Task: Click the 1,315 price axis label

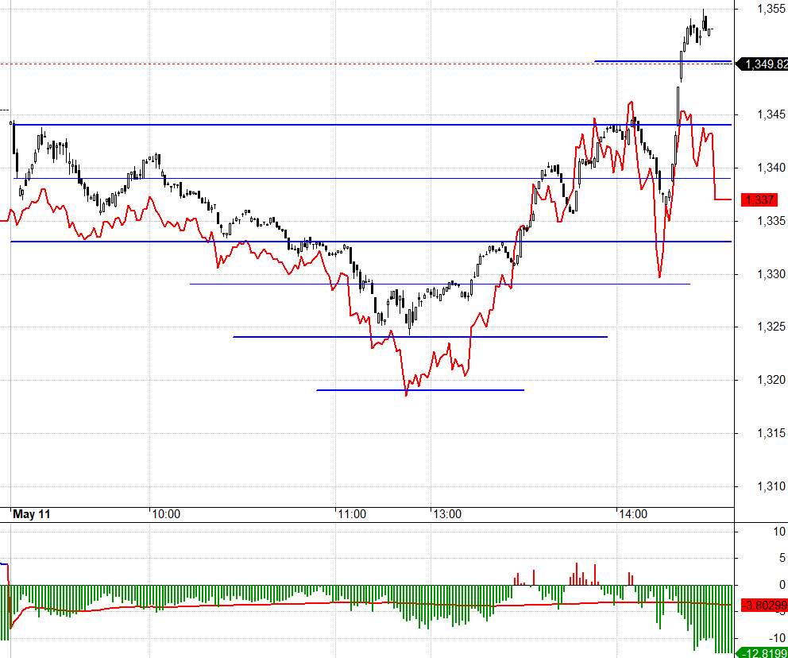Action: [x=771, y=433]
